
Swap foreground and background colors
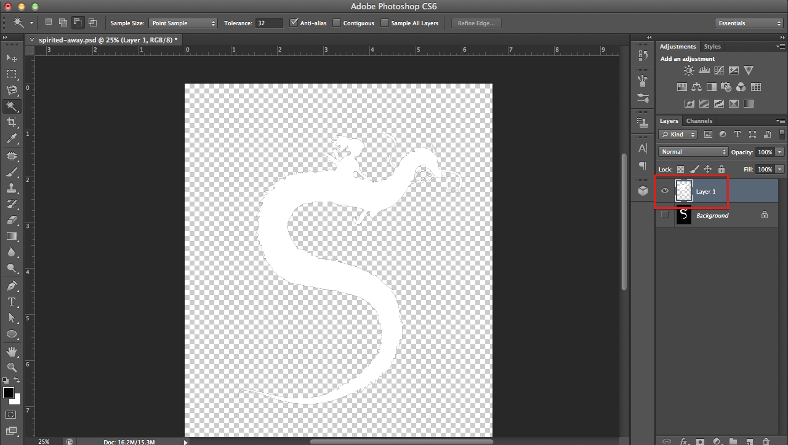[x=16, y=381]
